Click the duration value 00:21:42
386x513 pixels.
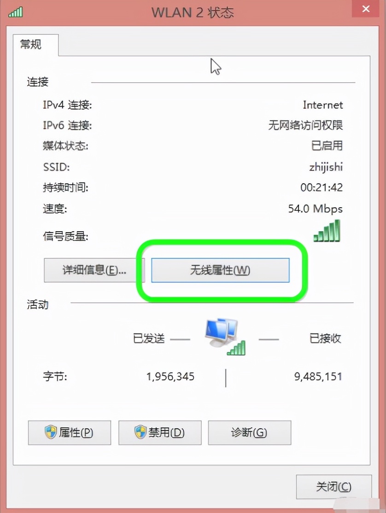[322, 187]
